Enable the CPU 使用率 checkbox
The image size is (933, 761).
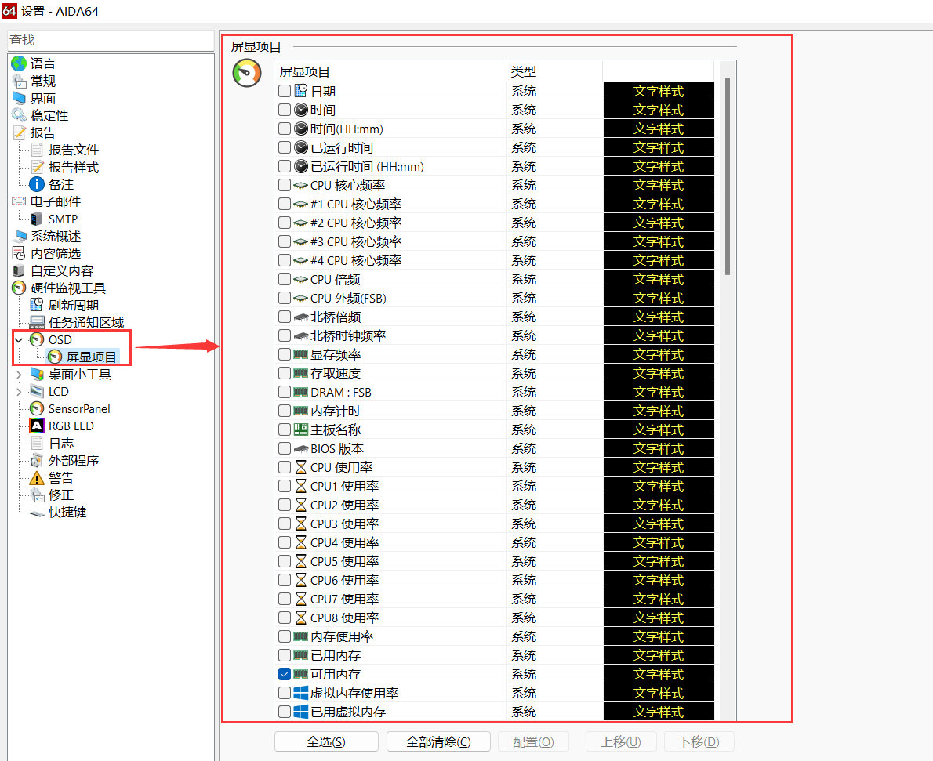(285, 466)
